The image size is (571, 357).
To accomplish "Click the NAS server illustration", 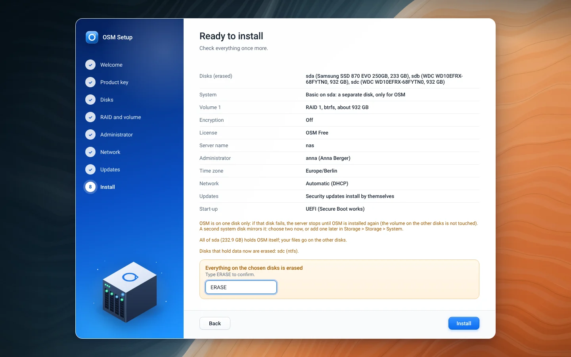I will click(130, 292).
